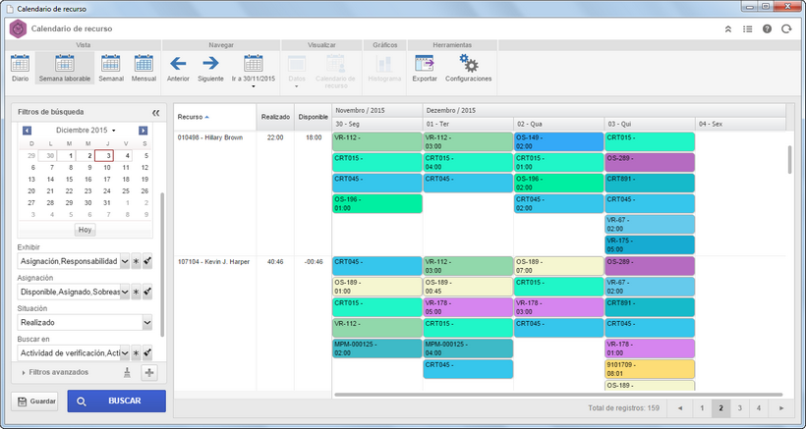This screenshot has width=806, height=429.
Task: Select day 10 in mini calendar
Action: coord(107,167)
